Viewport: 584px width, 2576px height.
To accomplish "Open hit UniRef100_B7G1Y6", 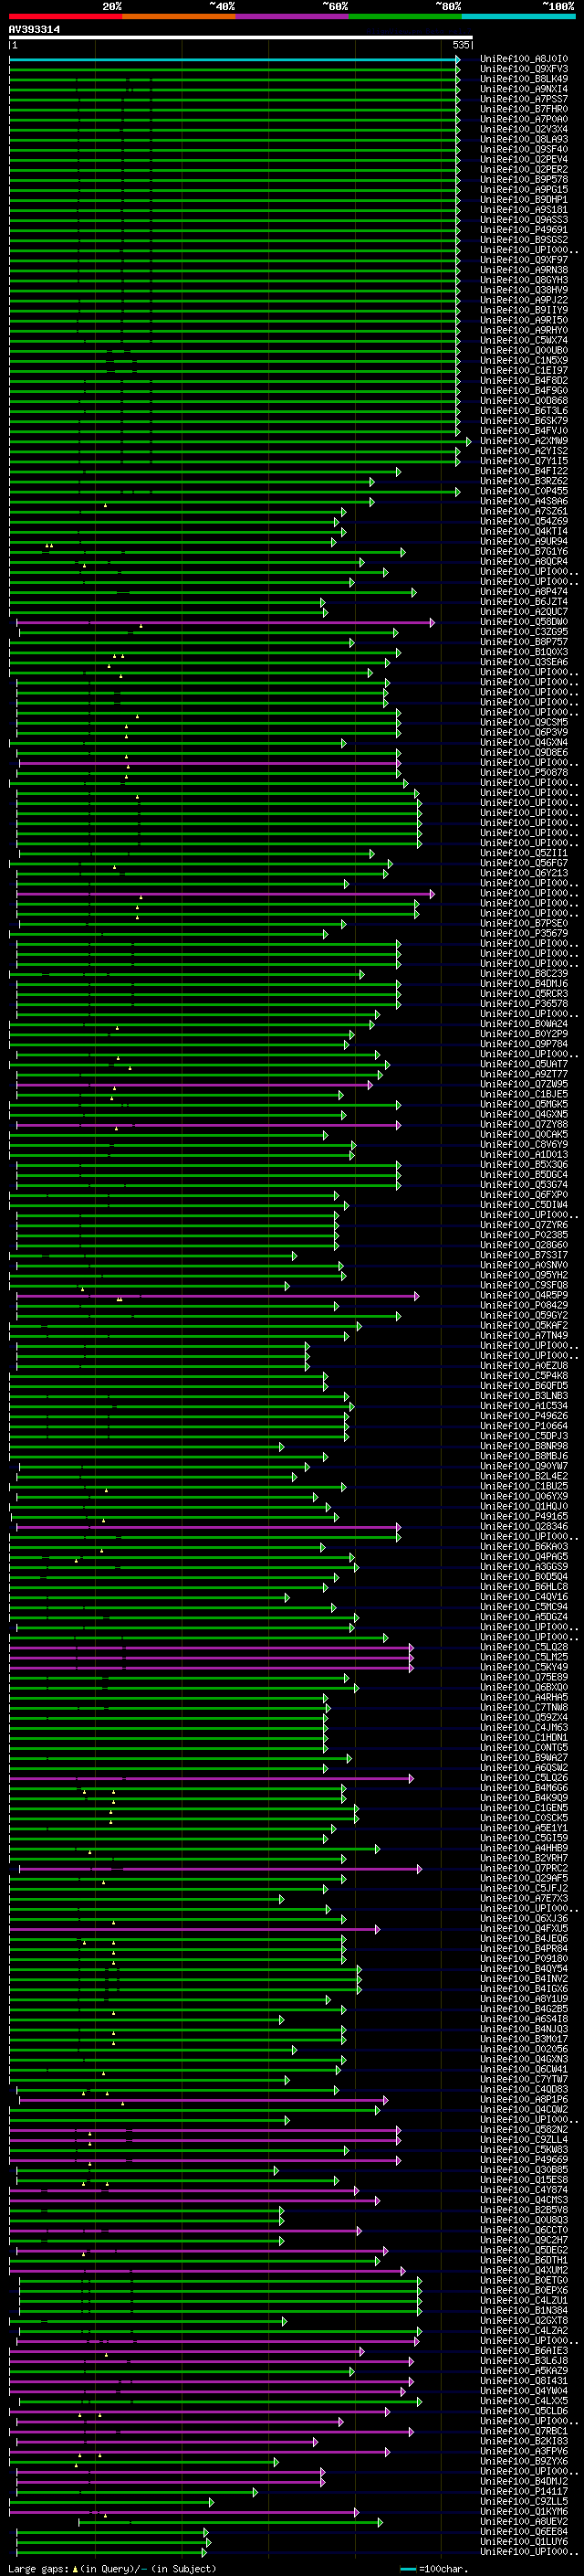I will coord(524,551).
